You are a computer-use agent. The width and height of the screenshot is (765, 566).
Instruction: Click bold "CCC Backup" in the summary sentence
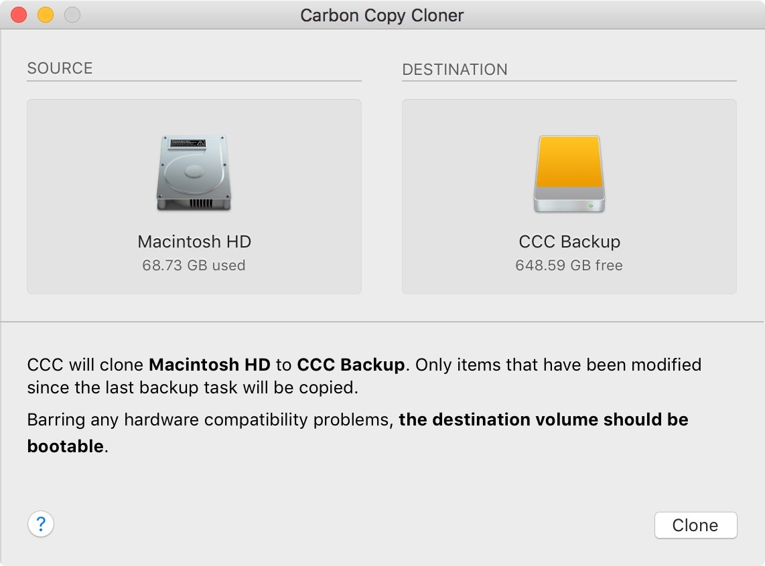click(351, 365)
